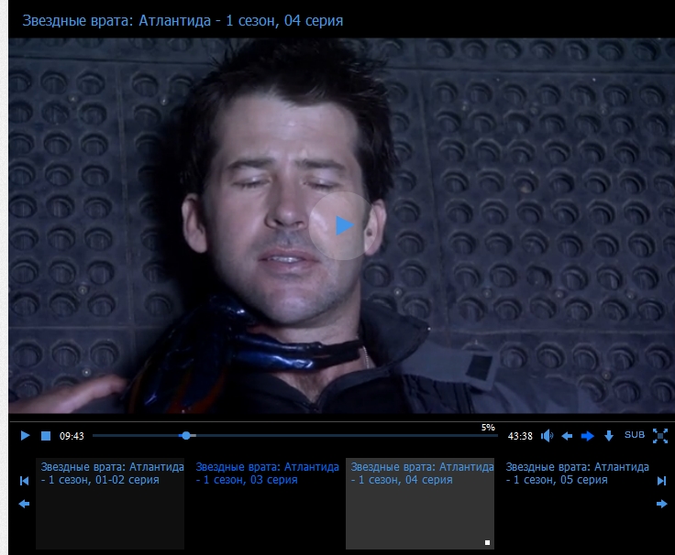Viewport: 675px width, 555px height.
Task: Select the highlighted series 04 playlist item
Action: (x=420, y=504)
